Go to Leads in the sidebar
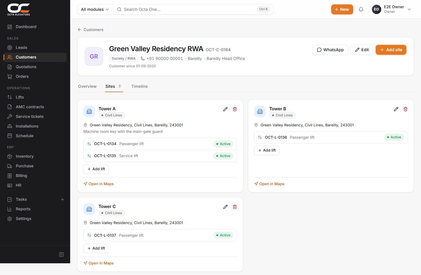The height and width of the screenshot is (275, 421). (x=35, y=48)
